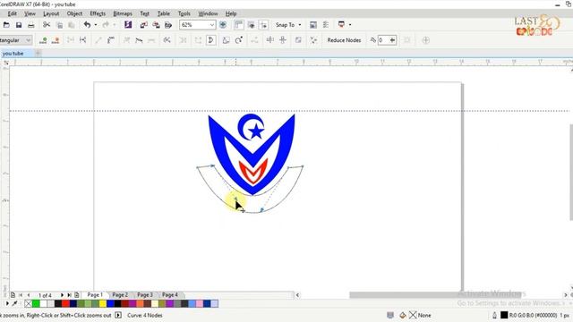Switch to the Page 3 tab

click(x=145, y=294)
